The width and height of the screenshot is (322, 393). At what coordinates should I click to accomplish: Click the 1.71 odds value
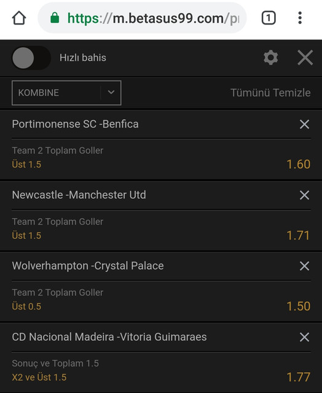click(298, 236)
